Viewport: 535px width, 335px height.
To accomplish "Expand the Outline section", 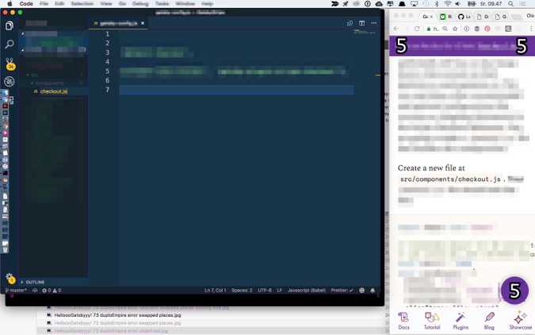I will click(35, 282).
